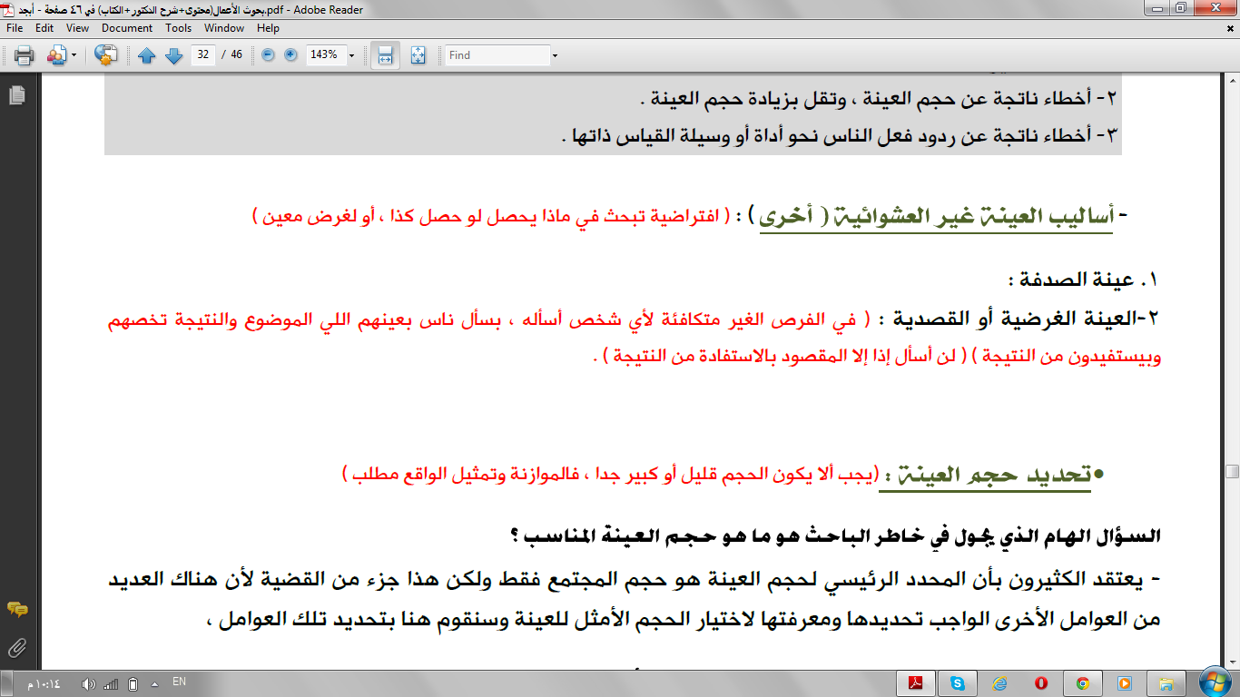Open the Tools menu

coord(179,28)
